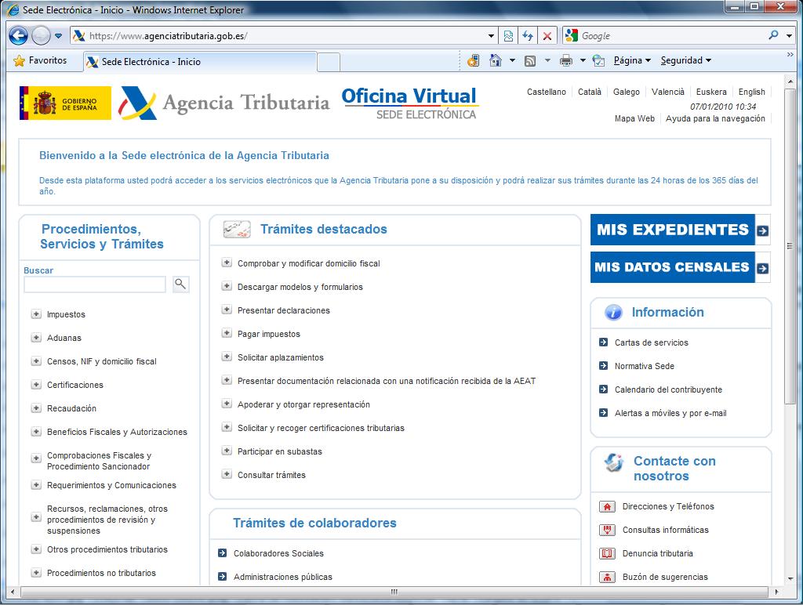Open the address bar history dropdown

492,36
